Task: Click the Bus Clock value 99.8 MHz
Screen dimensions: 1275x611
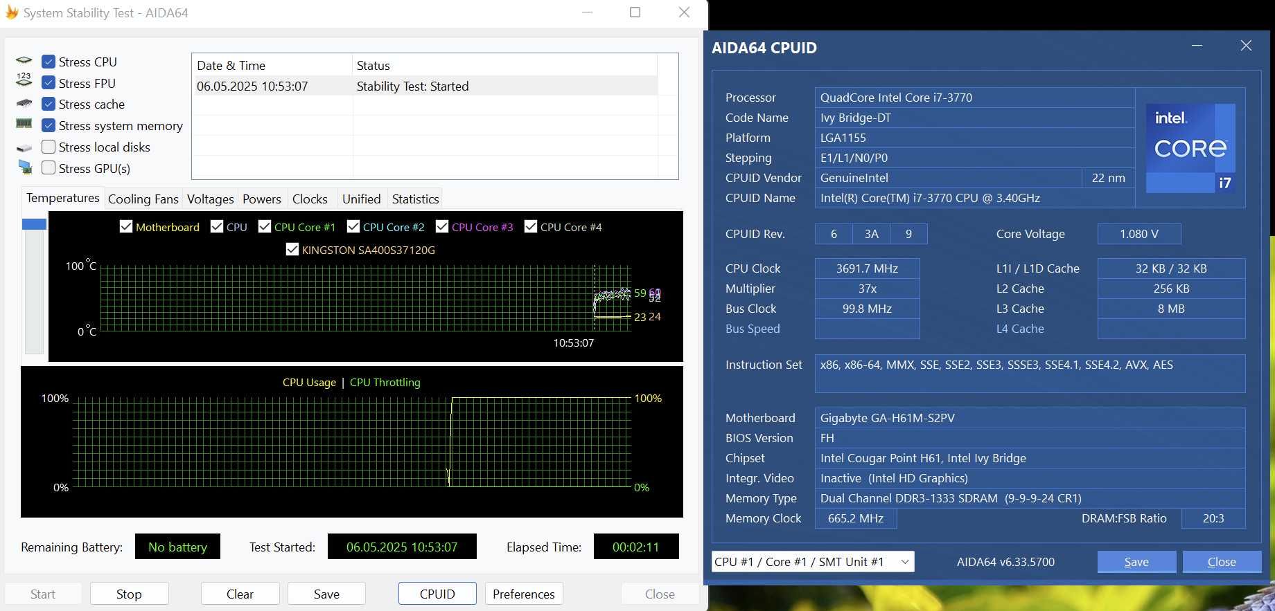Action: (x=867, y=309)
